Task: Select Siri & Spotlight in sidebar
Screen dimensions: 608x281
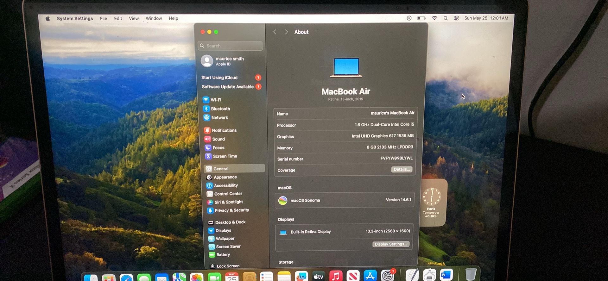Action: 225,202
